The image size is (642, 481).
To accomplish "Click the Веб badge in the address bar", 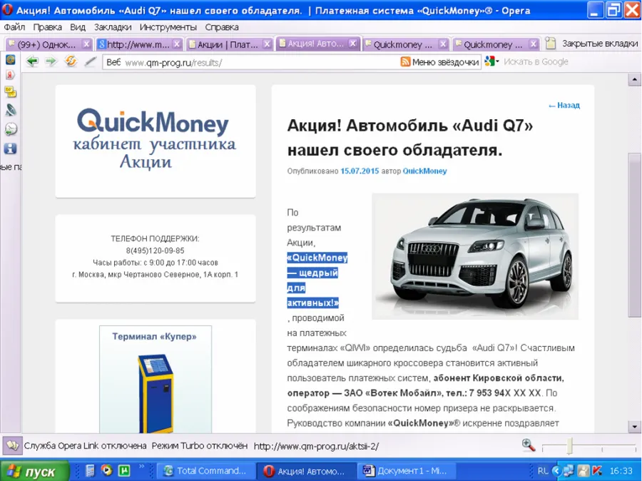I will (x=113, y=62).
